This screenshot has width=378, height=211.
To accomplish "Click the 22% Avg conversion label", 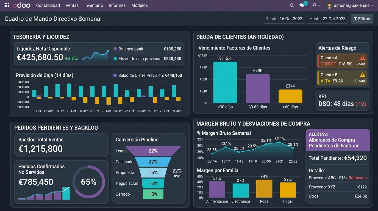I will pyautogui.click(x=177, y=173).
